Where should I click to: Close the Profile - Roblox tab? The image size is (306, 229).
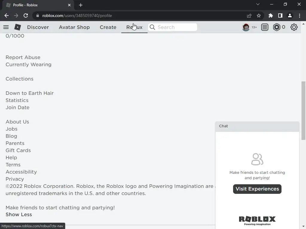click(x=69, y=5)
